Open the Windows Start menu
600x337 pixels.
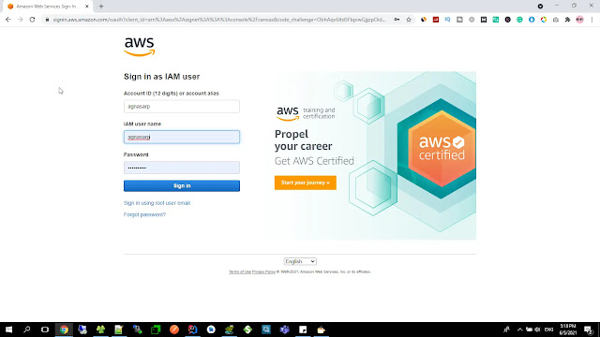coord(8,330)
